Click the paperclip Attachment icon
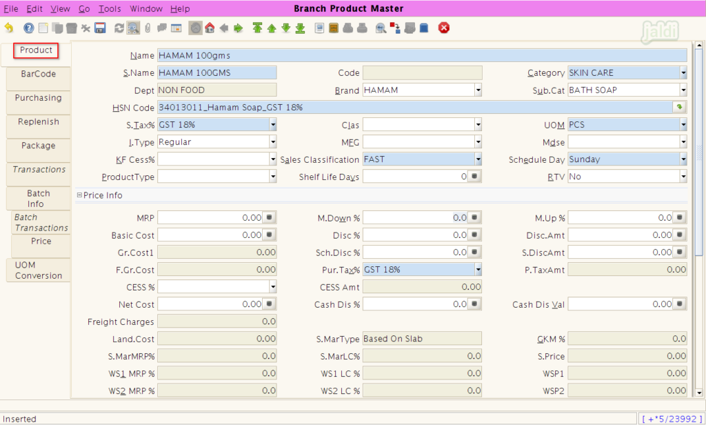Screen dimensions: 706x425 (148, 28)
